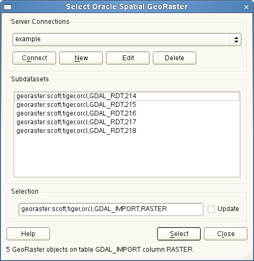Select subdataset GDAL_RDT,214

coord(127,96)
